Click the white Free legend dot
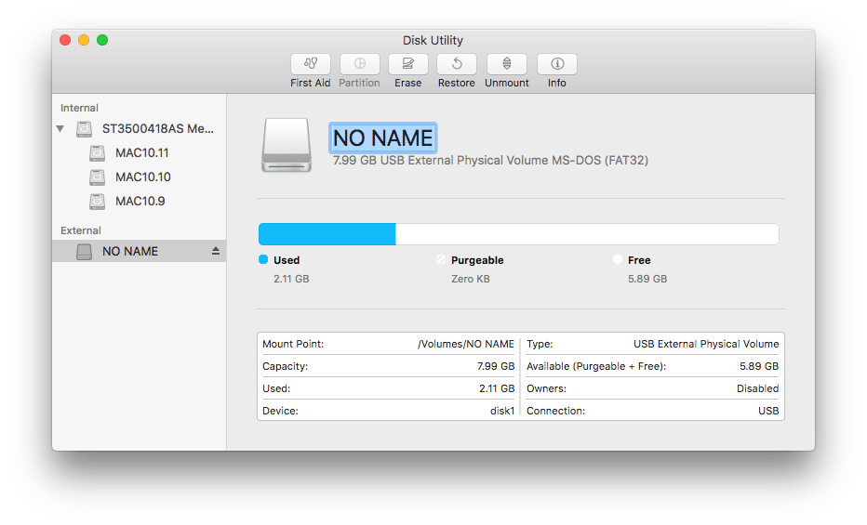The height and width of the screenshot is (525, 867). tap(618, 260)
